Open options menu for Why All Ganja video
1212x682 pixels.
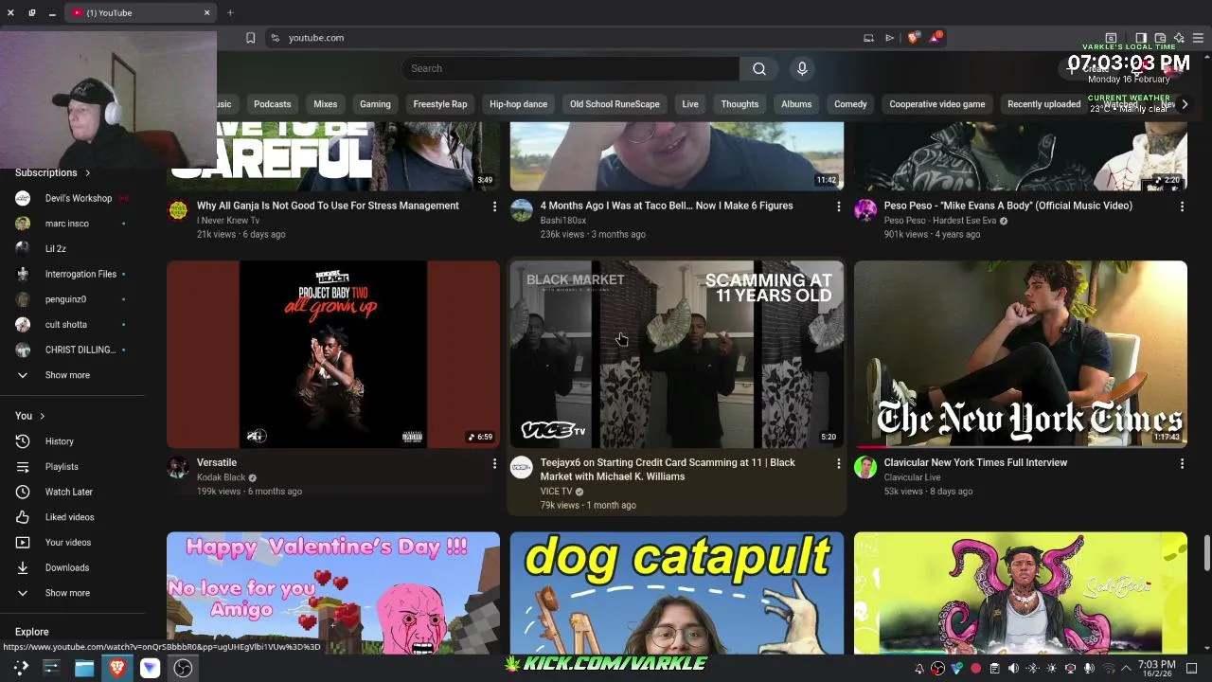[x=494, y=206]
